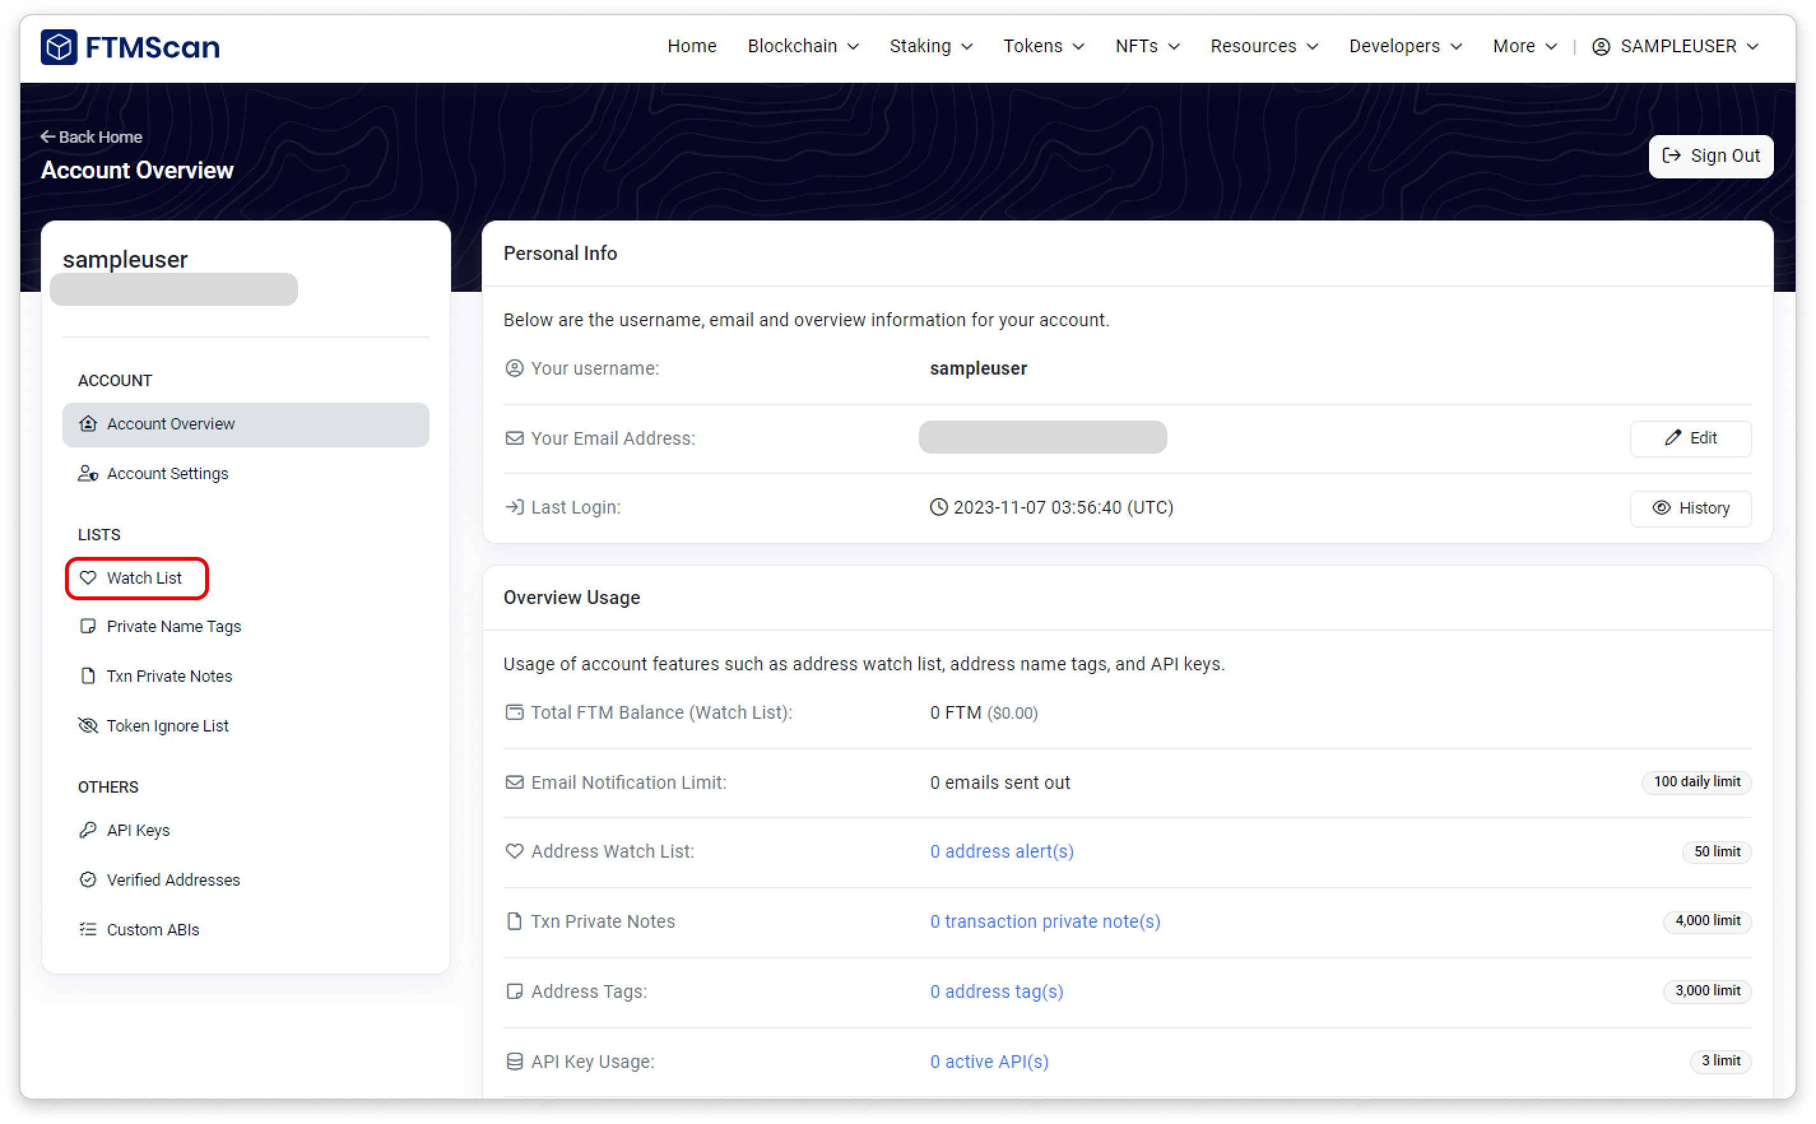This screenshot has height=1124, width=1816.
Task: Open the NFTs dropdown menu
Action: (x=1147, y=47)
